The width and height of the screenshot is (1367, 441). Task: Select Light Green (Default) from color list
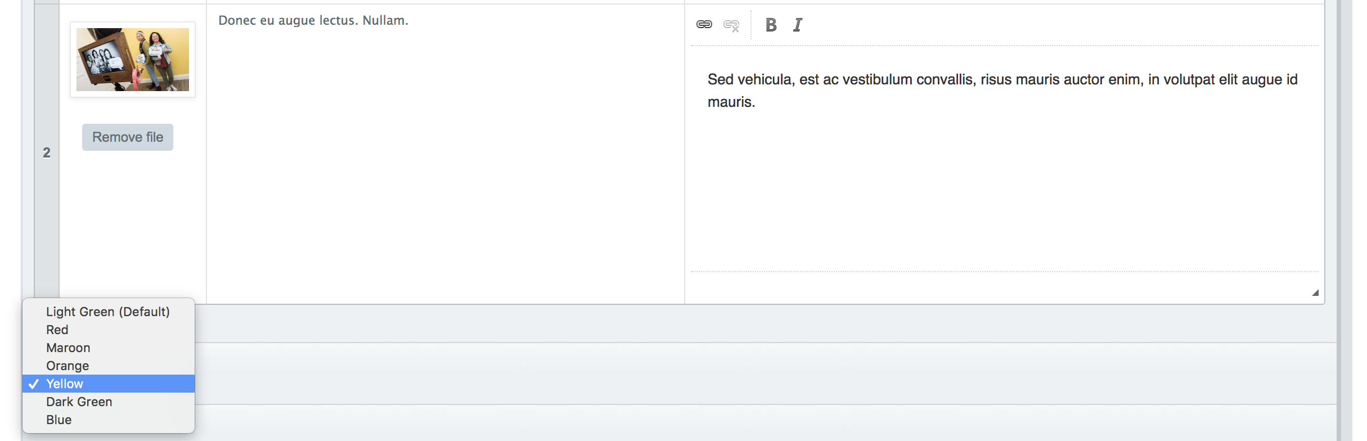(x=108, y=312)
